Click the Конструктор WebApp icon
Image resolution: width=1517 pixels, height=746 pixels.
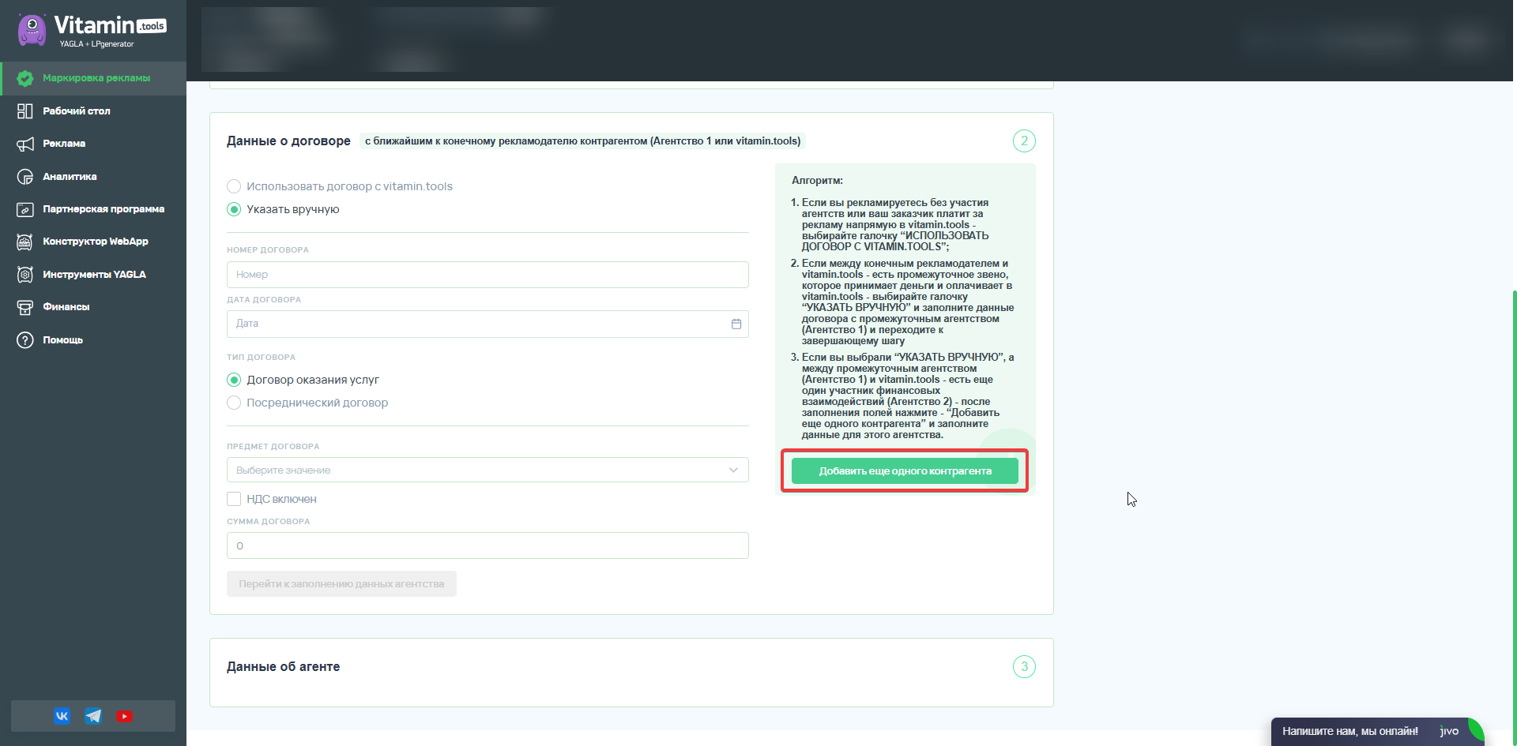(25, 242)
